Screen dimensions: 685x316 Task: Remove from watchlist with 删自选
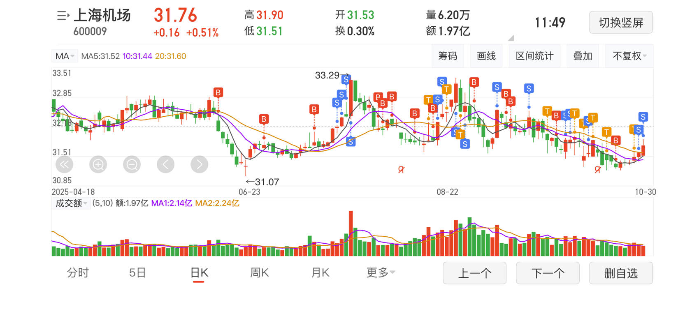pos(621,273)
